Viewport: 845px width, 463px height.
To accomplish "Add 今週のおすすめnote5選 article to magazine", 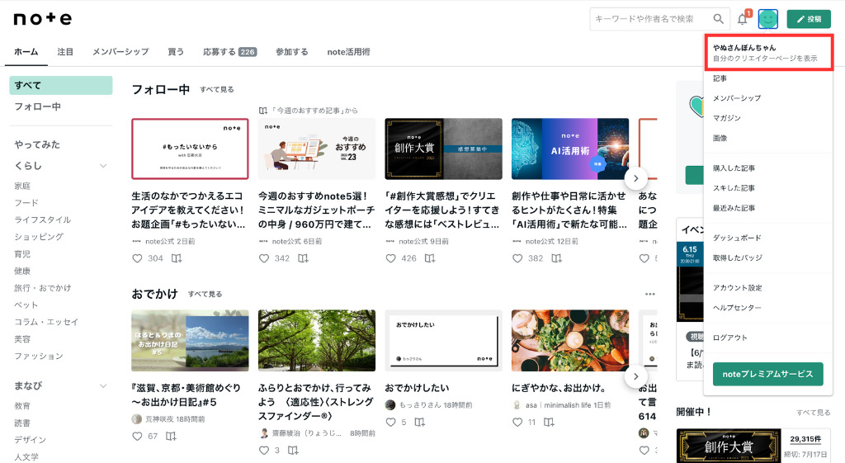I will 304,258.
